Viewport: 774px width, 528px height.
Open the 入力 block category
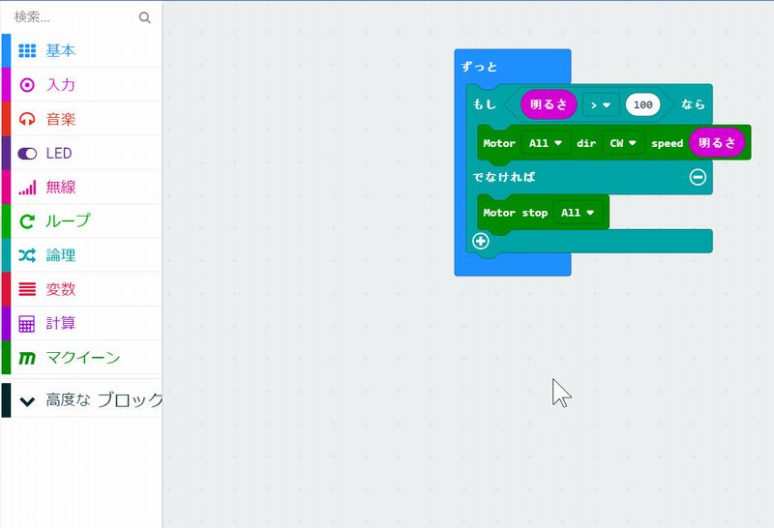click(60, 85)
